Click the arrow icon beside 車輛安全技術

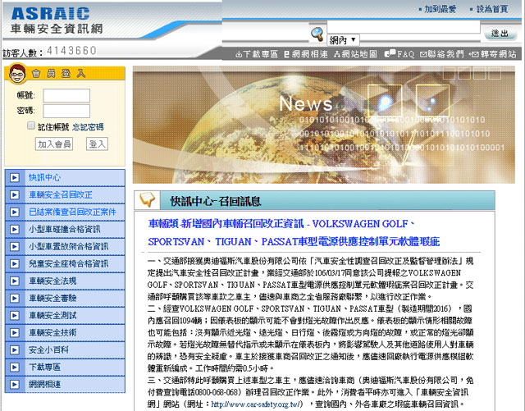[x=15, y=332]
